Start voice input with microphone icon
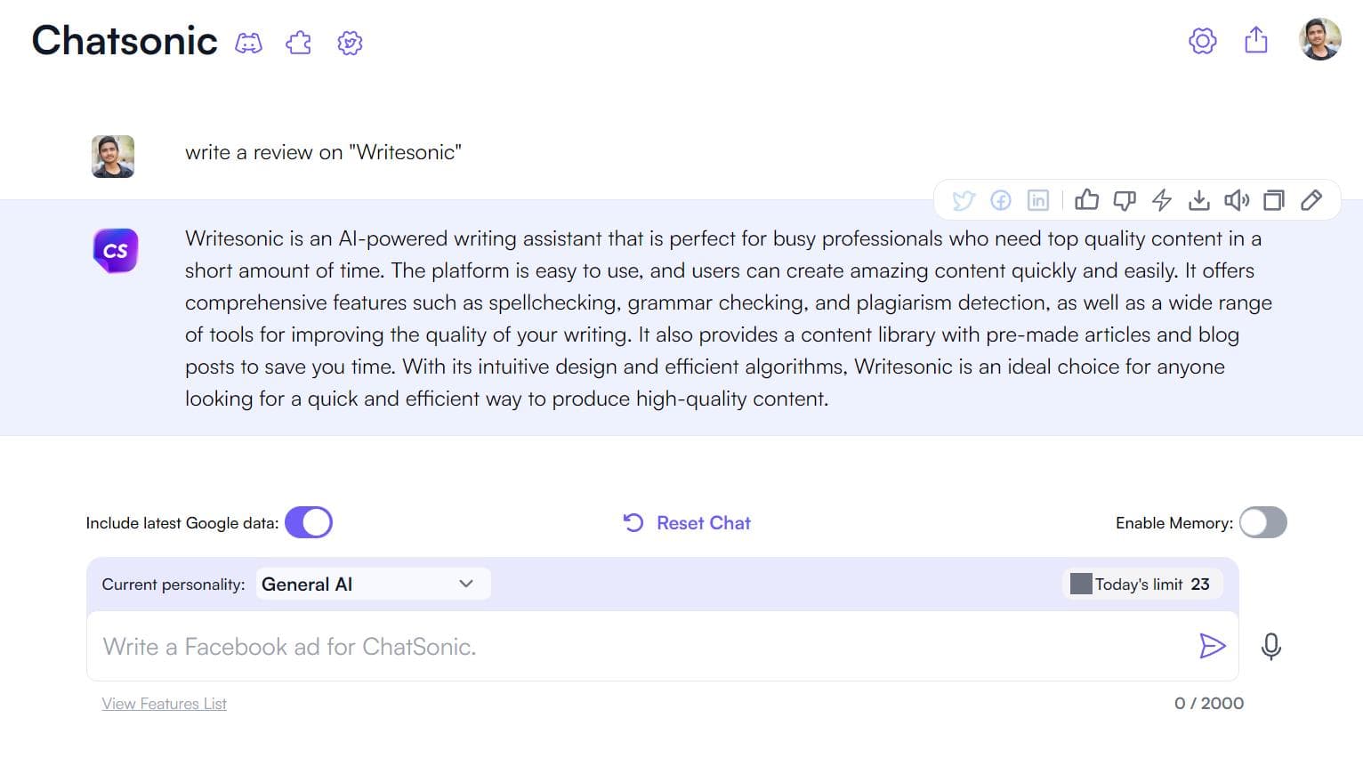The width and height of the screenshot is (1363, 766). click(x=1270, y=646)
